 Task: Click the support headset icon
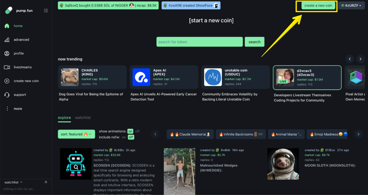click(7, 95)
